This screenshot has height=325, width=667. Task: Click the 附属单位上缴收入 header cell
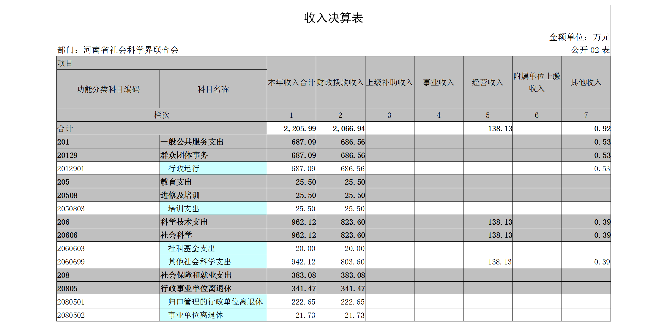tap(537, 82)
